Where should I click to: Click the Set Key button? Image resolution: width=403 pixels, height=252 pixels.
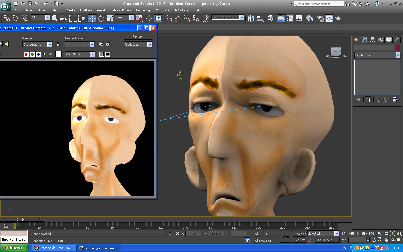click(x=299, y=240)
